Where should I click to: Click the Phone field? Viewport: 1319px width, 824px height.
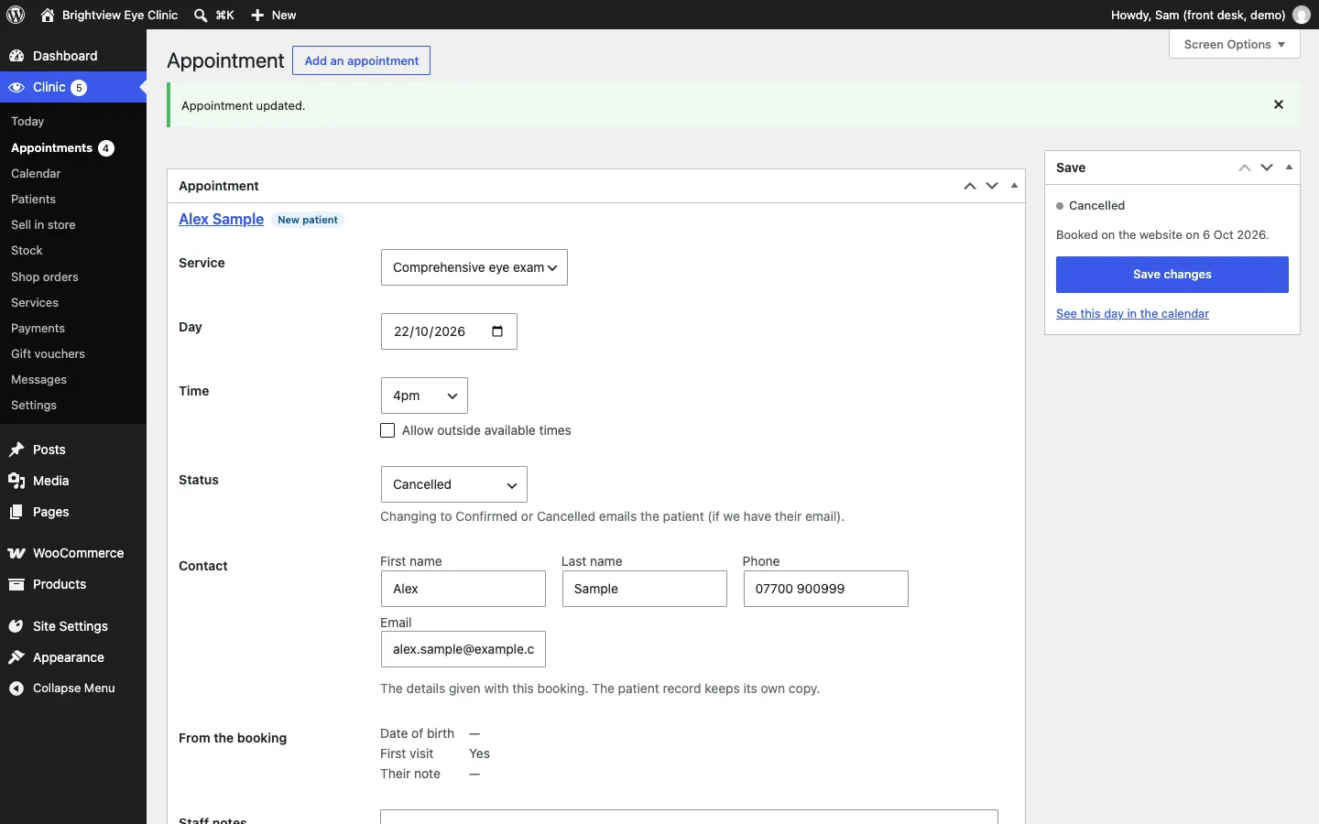coord(826,589)
